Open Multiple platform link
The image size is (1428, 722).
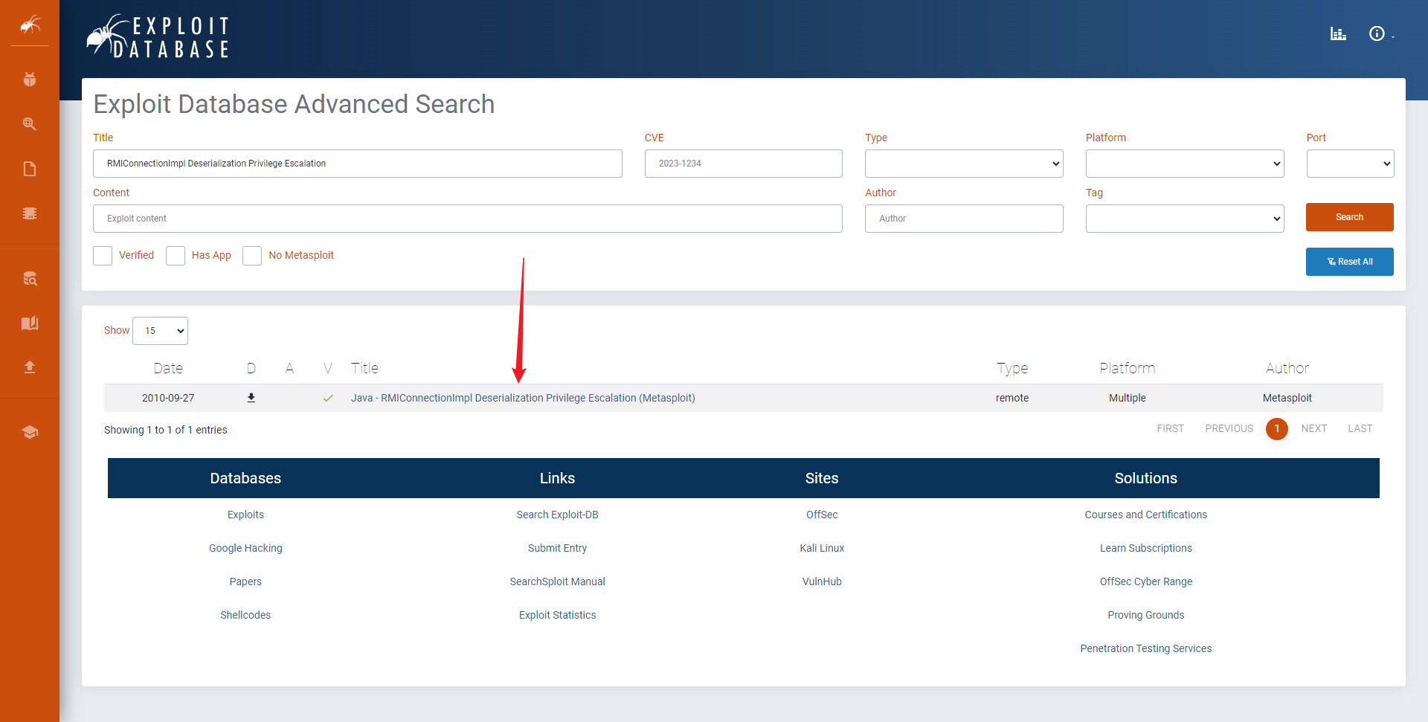pyautogui.click(x=1127, y=398)
